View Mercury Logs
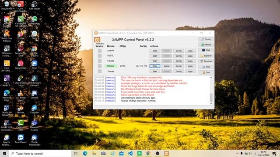The image size is (280, 157). pos(190,66)
